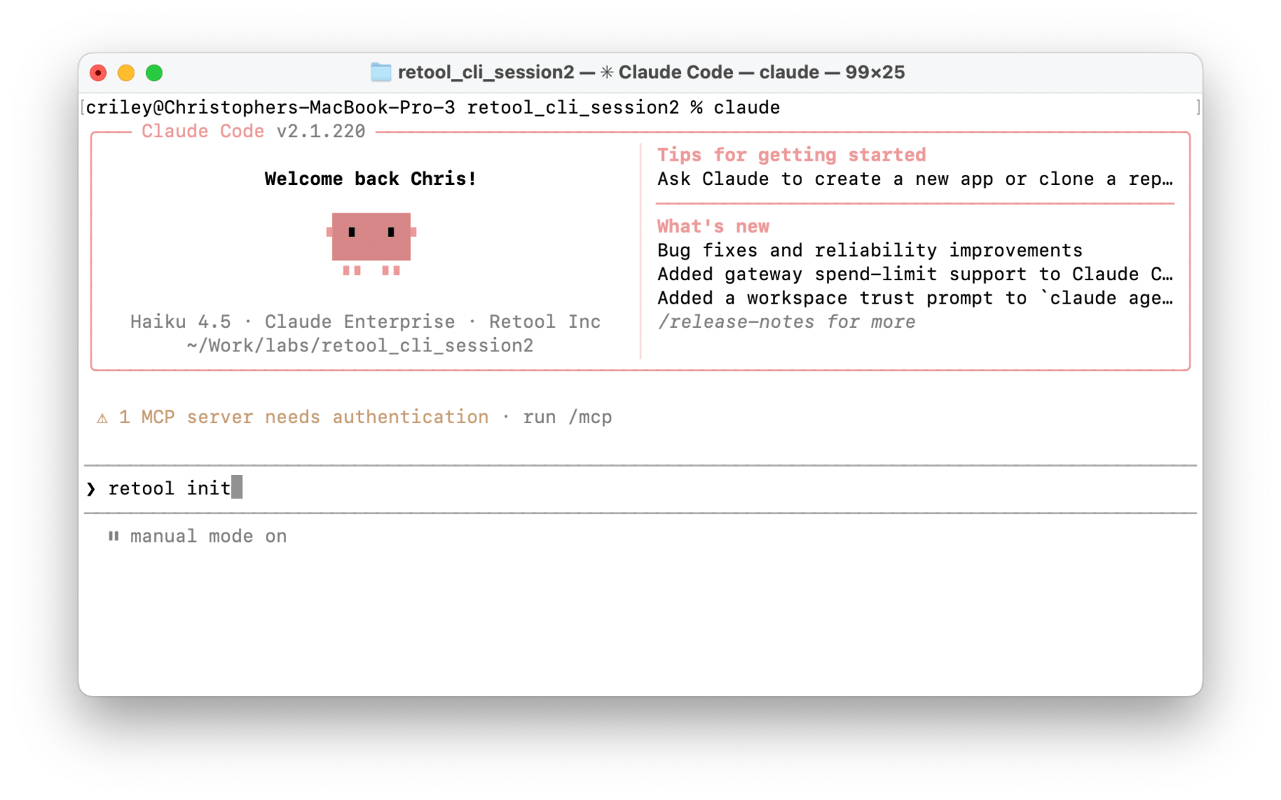The width and height of the screenshot is (1281, 800).
Task: Click 'Added a workspace trust prompt' line
Action: coord(915,298)
